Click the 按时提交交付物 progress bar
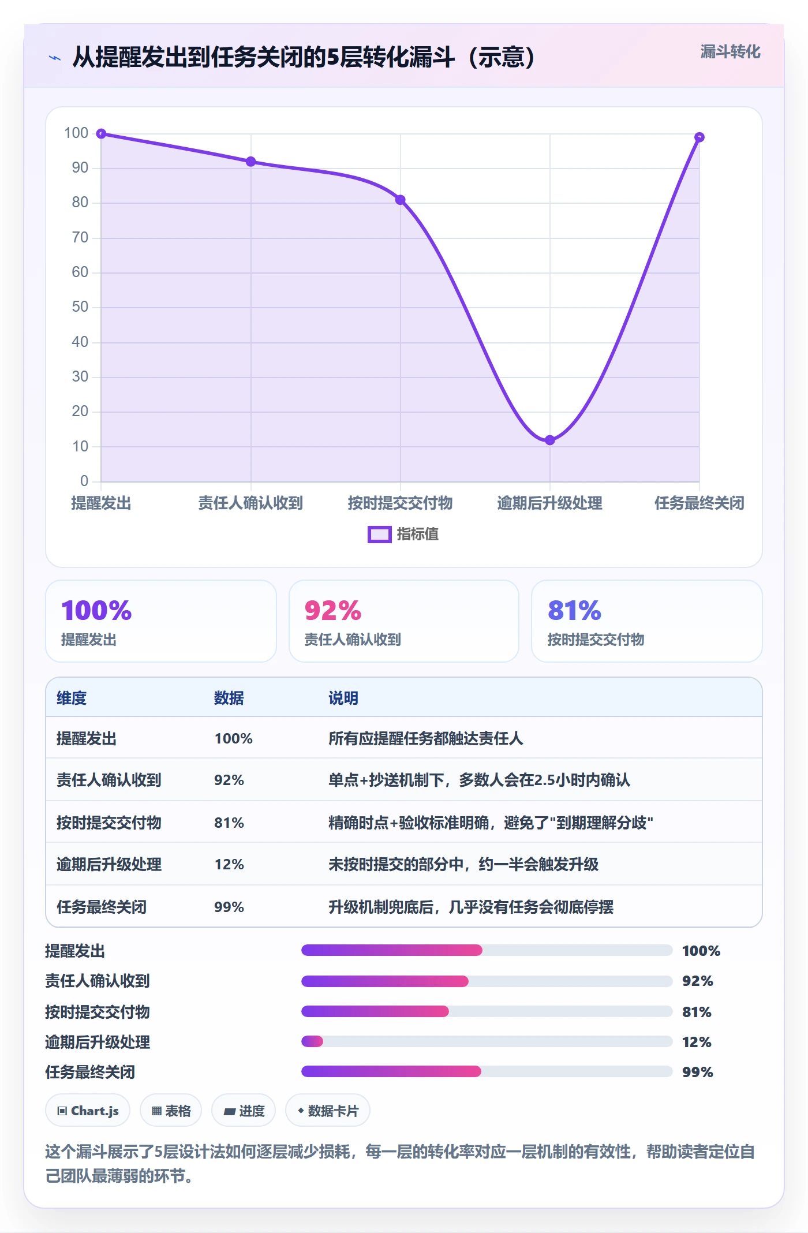Viewport: 808px width, 1233px height. 487,1011
